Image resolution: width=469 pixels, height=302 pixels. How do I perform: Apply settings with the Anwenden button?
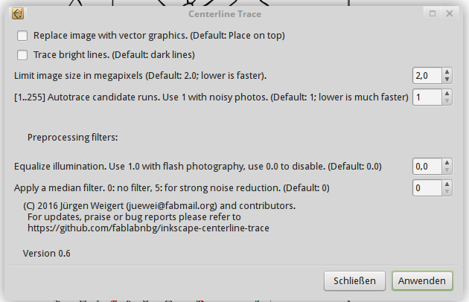422,280
